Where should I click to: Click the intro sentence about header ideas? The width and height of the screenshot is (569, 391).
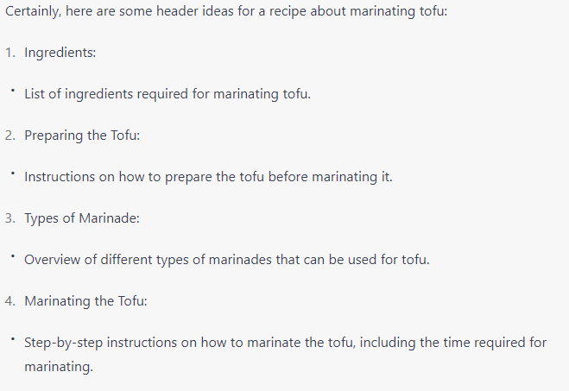pos(226,11)
